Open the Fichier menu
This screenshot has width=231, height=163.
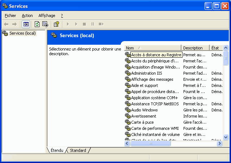coord(10,16)
